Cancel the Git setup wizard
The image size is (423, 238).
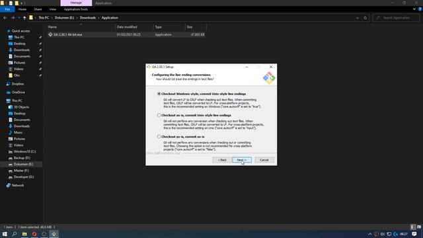(x=264, y=160)
